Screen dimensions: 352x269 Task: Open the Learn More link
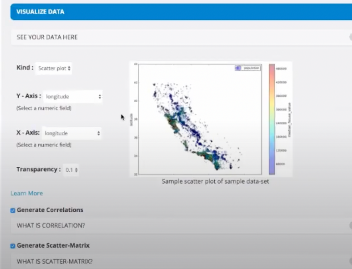26,193
